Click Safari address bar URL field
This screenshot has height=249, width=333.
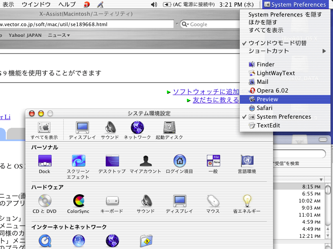[x=87, y=24]
